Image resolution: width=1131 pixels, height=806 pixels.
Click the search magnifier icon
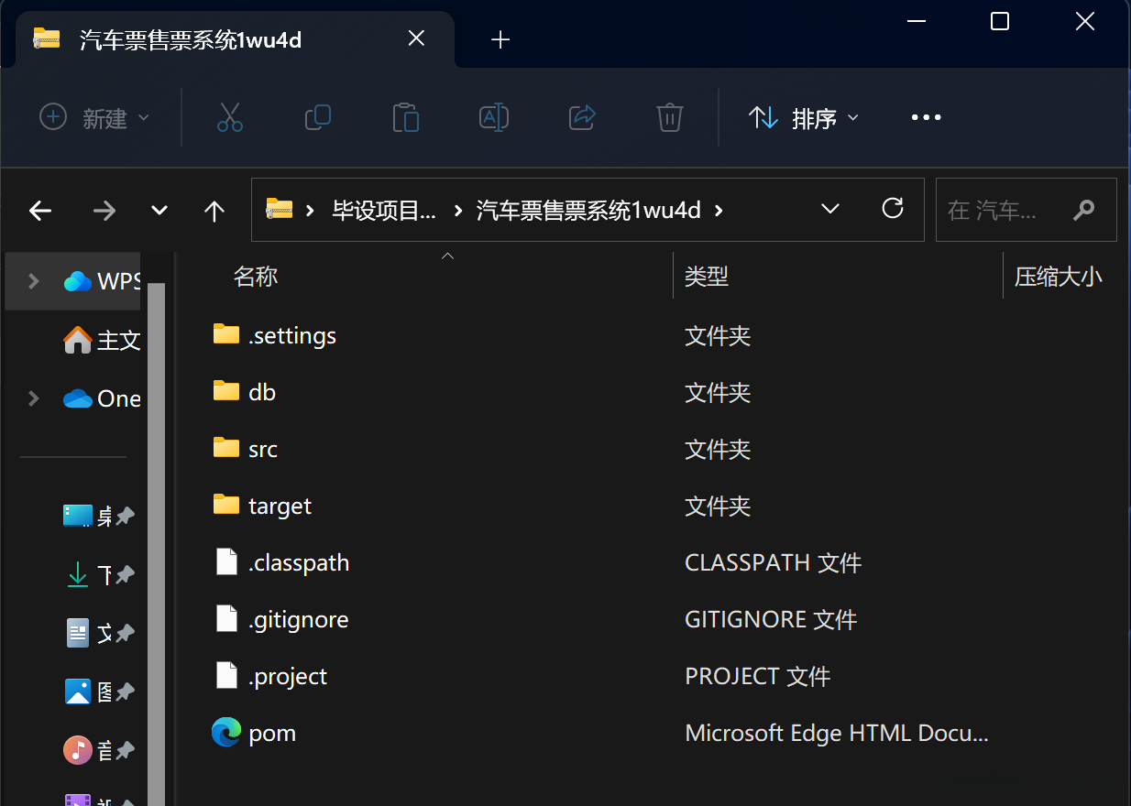(x=1083, y=210)
